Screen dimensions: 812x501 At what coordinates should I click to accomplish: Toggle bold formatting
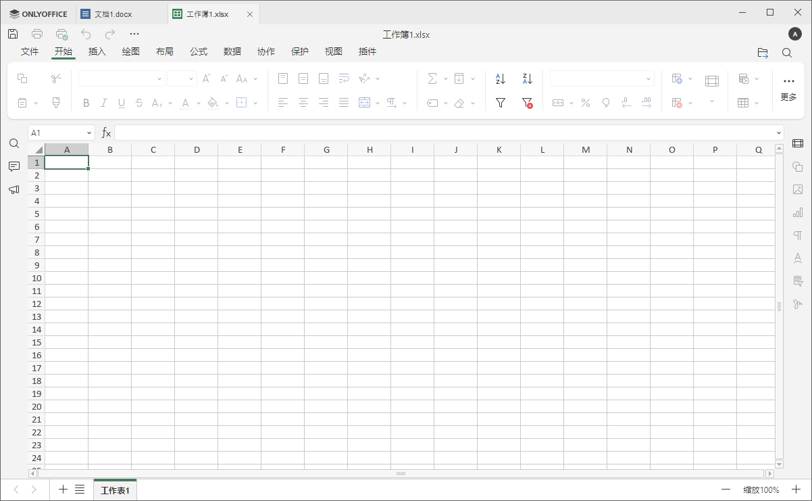86,103
